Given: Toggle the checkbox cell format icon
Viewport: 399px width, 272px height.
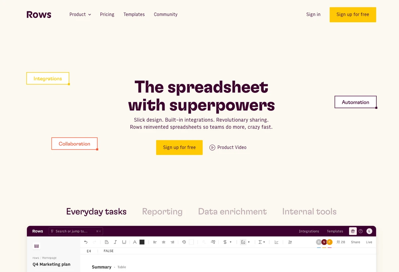Looking at the screenshot, I should pos(243,242).
